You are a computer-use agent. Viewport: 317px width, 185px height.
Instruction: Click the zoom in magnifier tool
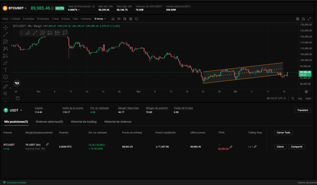point(6,93)
